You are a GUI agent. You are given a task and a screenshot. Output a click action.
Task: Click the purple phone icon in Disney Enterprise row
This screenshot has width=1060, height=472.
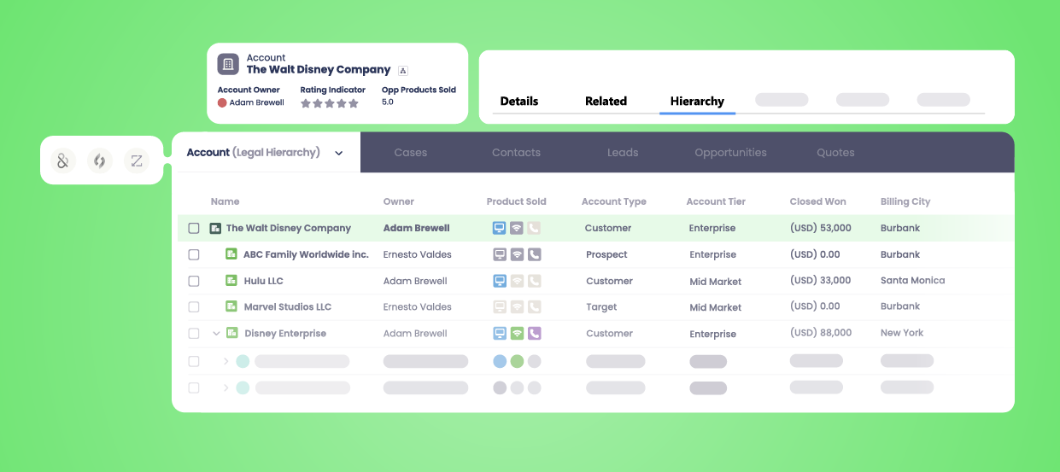click(535, 334)
